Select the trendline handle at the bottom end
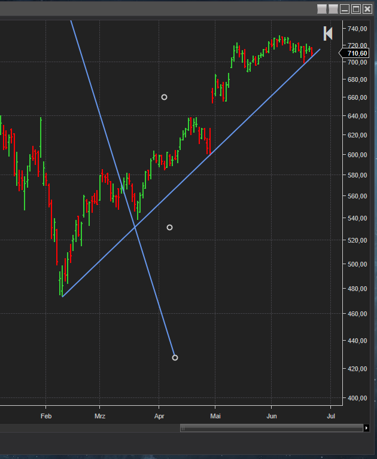377x459 pixels. pyautogui.click(x=175, y=358)
